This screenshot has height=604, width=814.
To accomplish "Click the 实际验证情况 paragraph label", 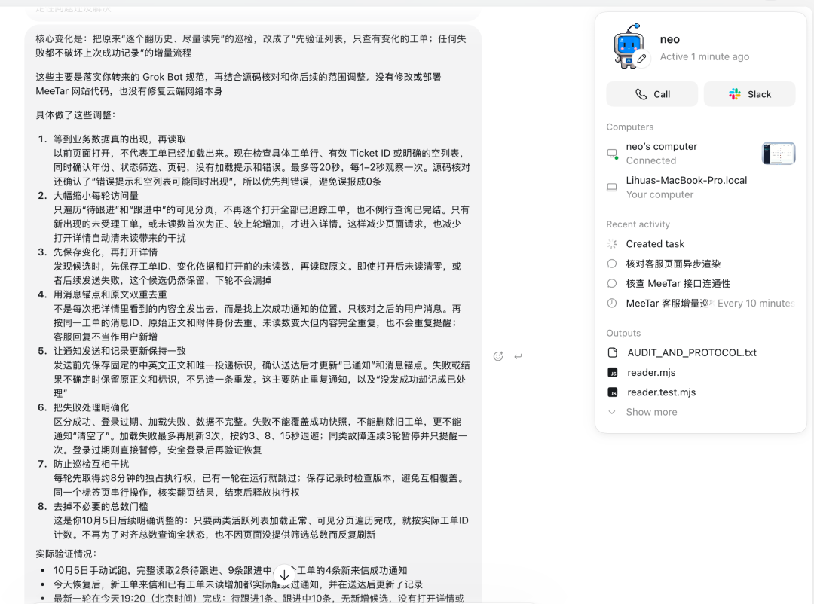I will click(x=66, y=554).
